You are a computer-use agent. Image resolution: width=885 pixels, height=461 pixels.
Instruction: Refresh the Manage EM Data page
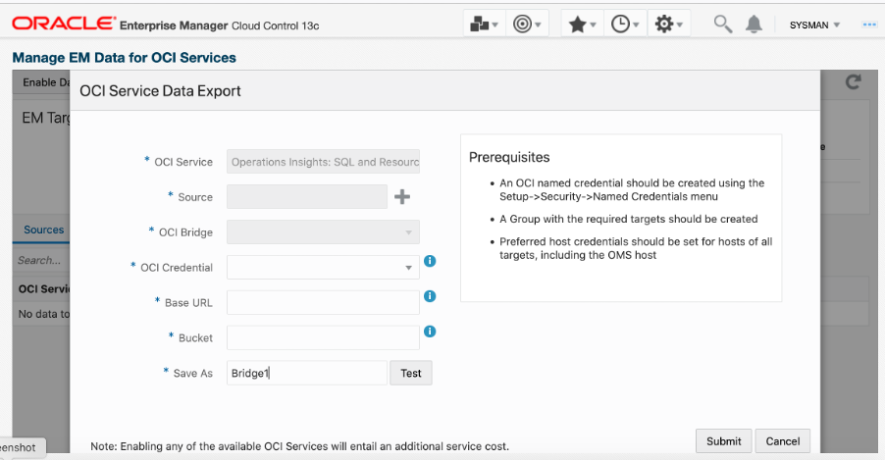853,83
